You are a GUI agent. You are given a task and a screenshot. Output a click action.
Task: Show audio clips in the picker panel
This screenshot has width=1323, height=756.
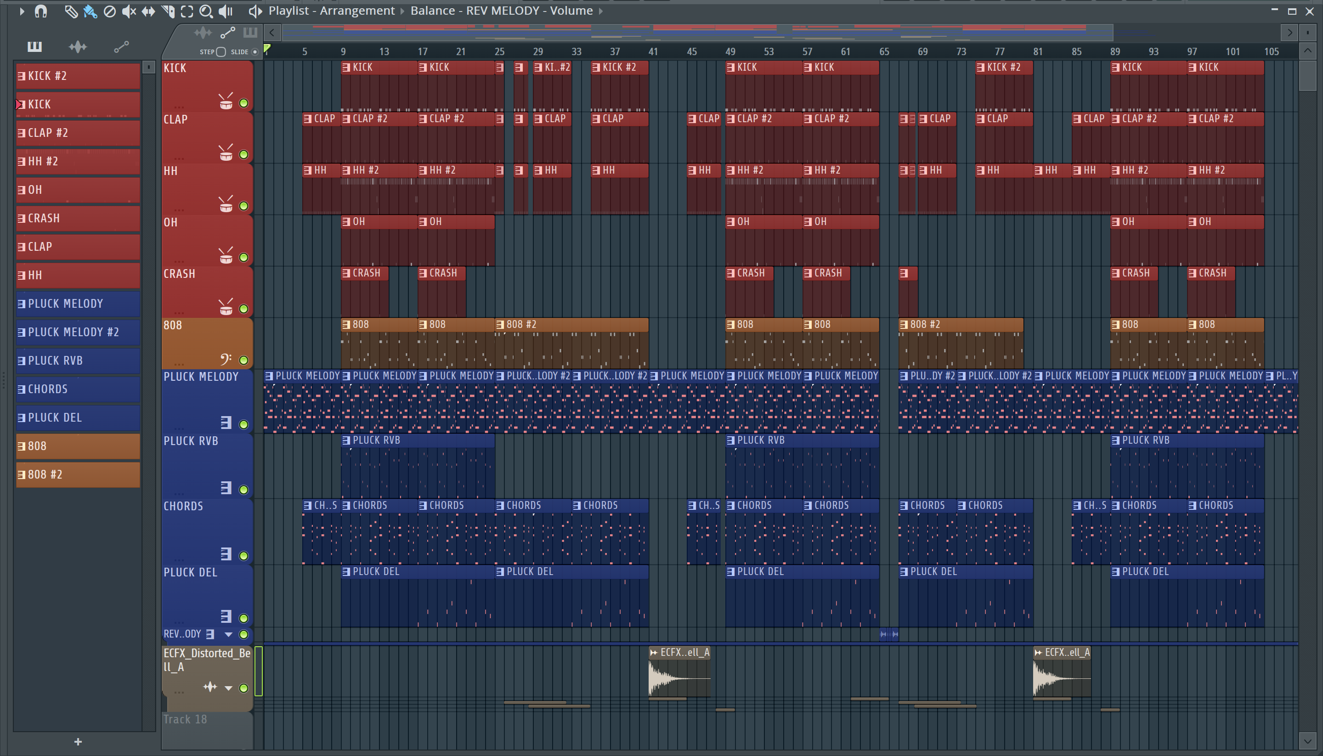coord(78,47)
